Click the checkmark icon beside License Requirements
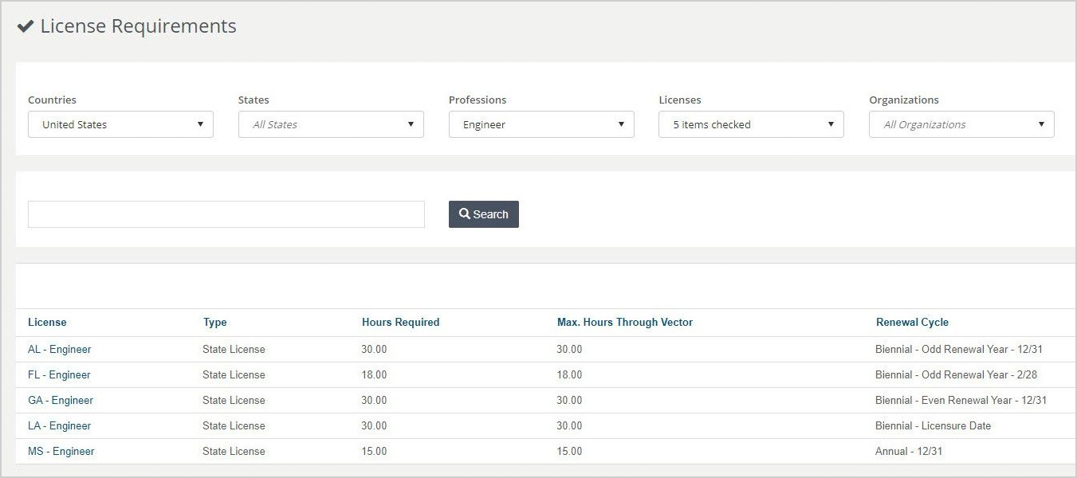This screenshot has width=1077, height=478. [25, 26]
